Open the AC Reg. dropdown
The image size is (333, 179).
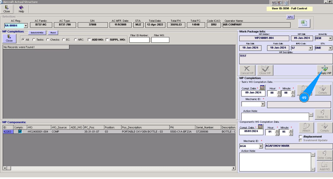click(26, 26)
